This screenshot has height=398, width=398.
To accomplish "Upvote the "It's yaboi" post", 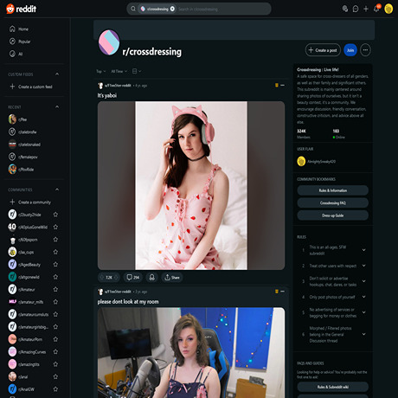I will [x=101, y=278].
